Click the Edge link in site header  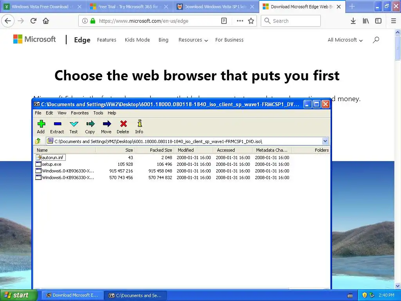point(82,40)
